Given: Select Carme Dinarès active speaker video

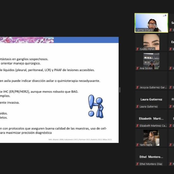Looking at the screenshot, I should pos(151,22).
